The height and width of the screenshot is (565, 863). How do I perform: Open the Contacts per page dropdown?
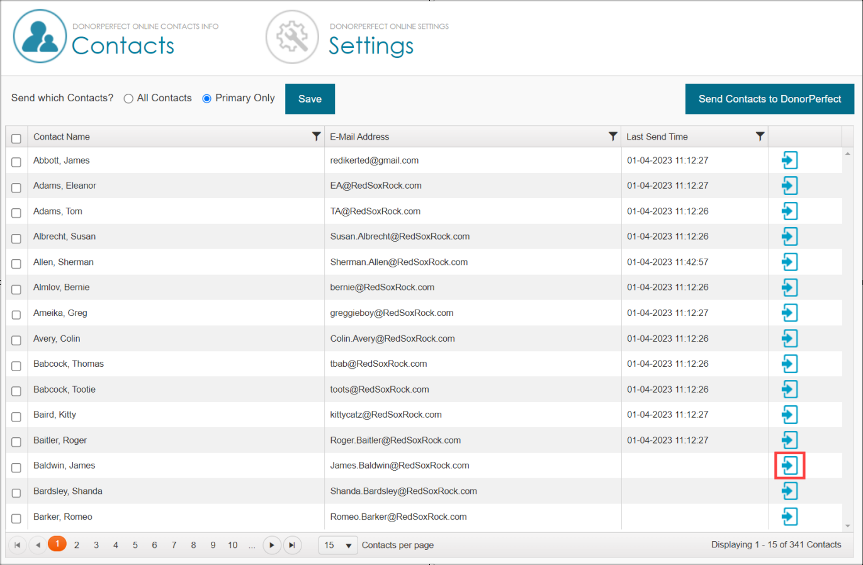pyautogui.click(x=339, y=545)
